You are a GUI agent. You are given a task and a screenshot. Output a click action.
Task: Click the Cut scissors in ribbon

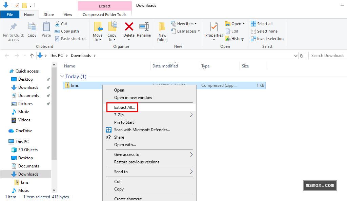click(61, 24)
